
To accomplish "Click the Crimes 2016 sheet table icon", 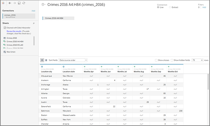I will coord(5,38).
